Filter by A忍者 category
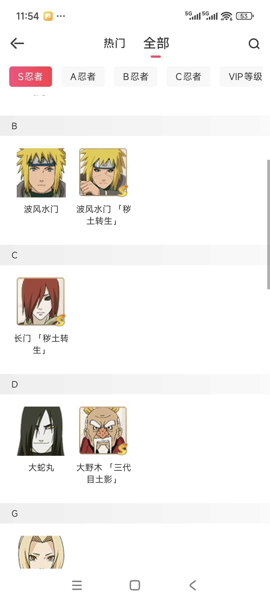Screen dimensions: 270x602 click(83, 77)
